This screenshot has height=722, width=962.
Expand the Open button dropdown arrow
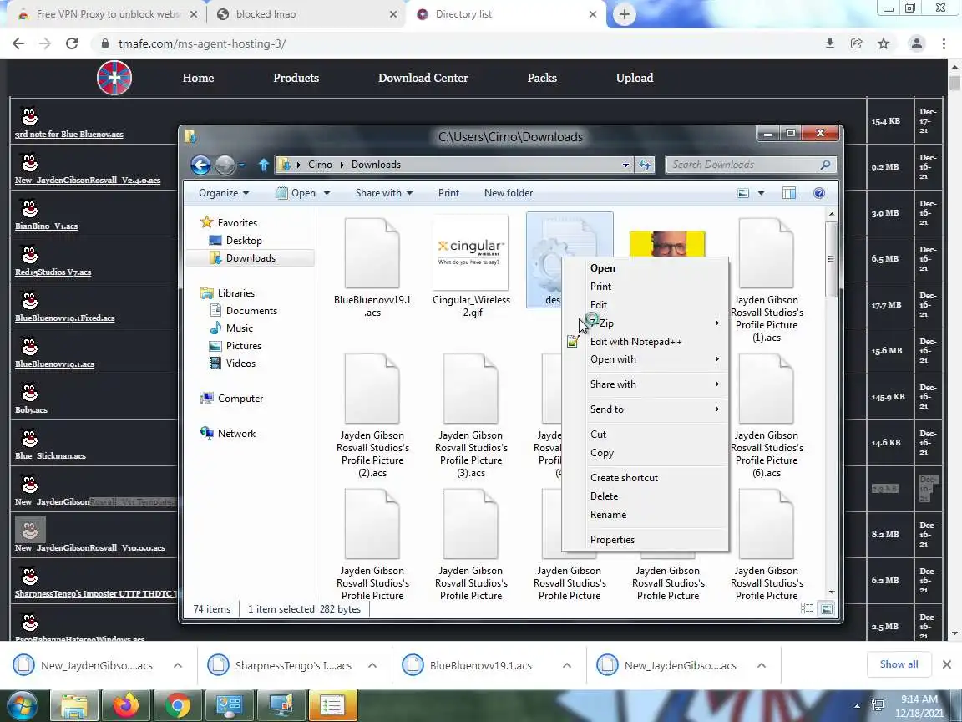point(327,193)
